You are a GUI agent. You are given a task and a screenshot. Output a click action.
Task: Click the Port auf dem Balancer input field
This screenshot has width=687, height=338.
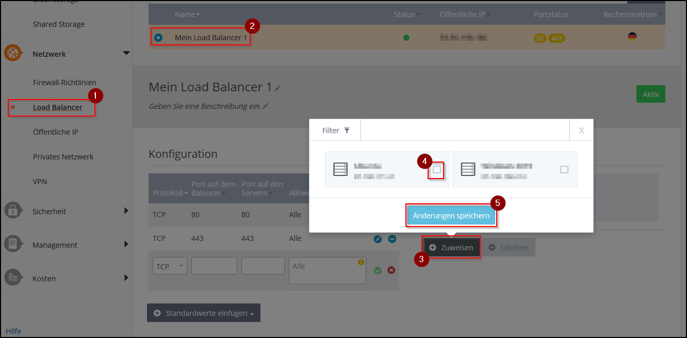[214, 266]
